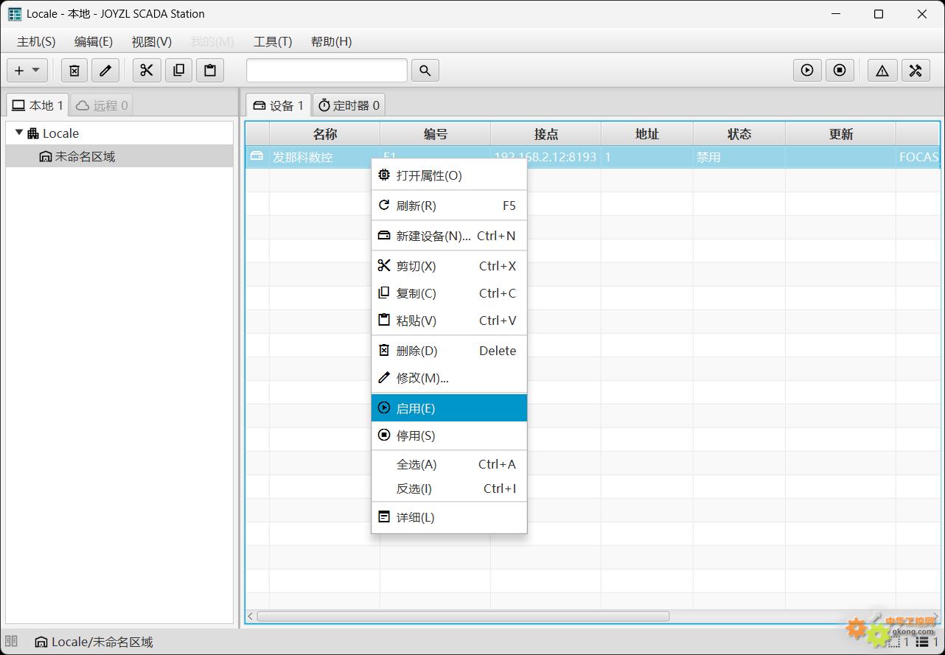This screenshot has height=655, width=945.
Task: Click the delete toolbar icon
Action: click(x=74, y=70)
